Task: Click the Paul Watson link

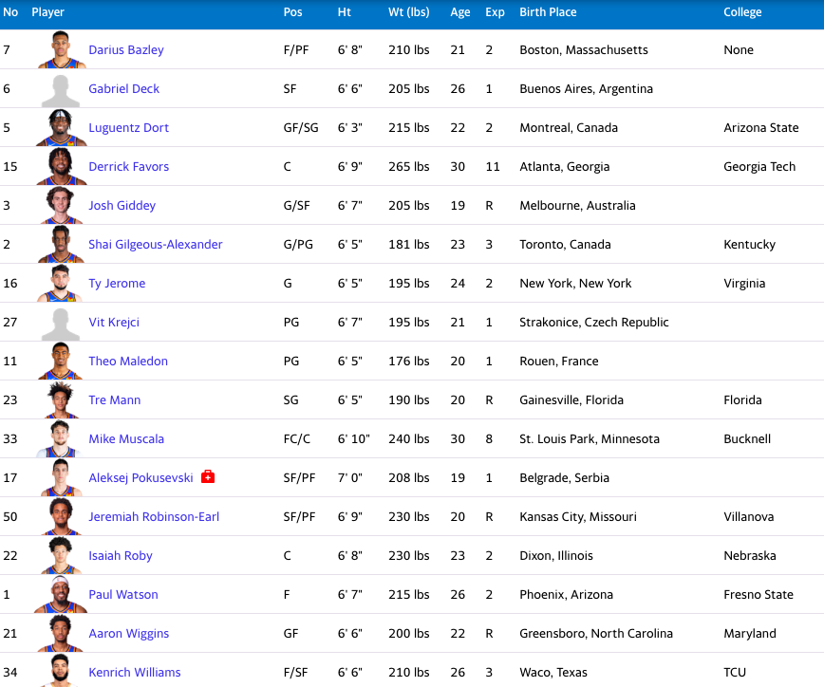Action: [x=123, y=594]
